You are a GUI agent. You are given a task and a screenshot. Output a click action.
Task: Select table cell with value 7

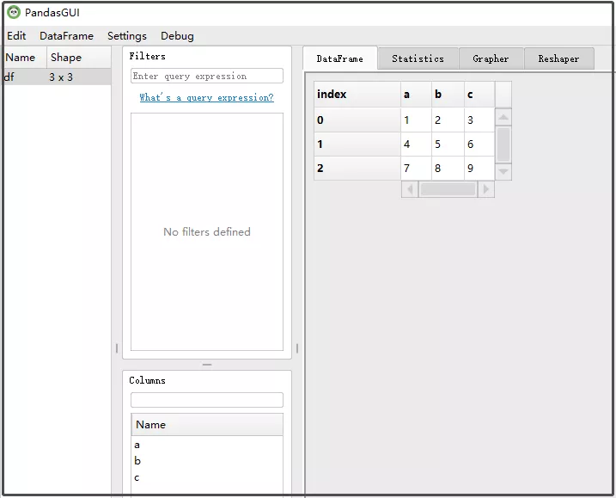pos(416,169)
